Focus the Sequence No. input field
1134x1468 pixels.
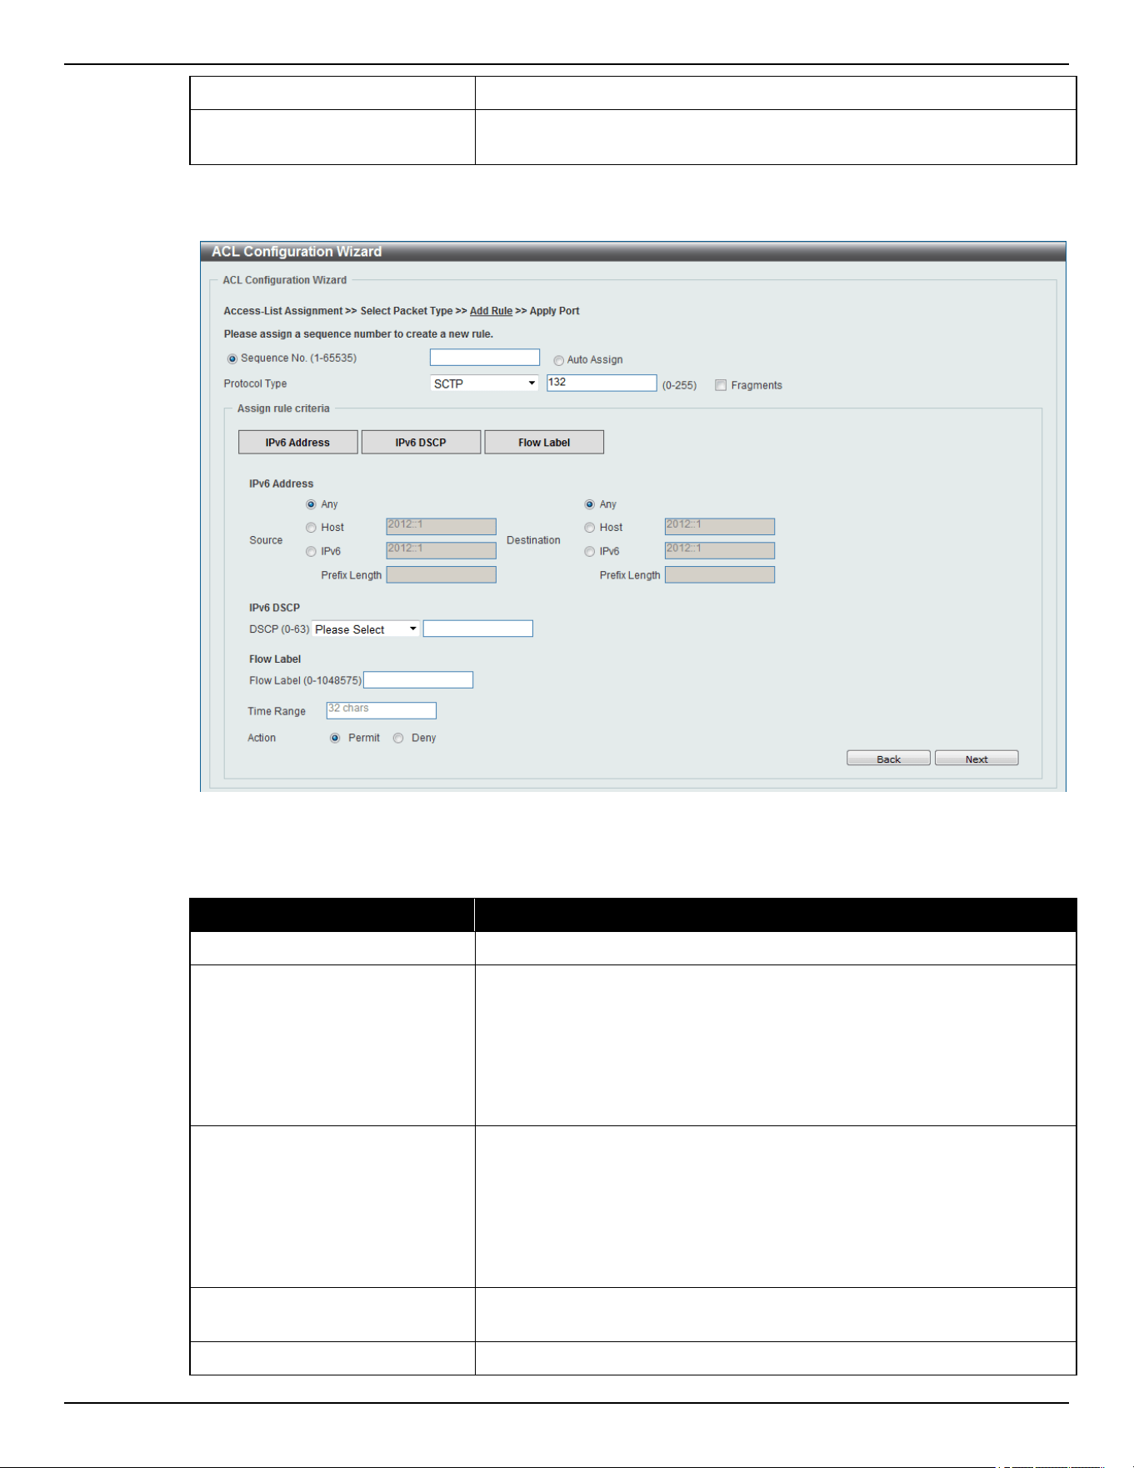coord(485,358)
